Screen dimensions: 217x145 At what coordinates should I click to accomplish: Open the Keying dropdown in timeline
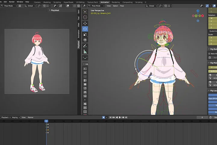16,118
